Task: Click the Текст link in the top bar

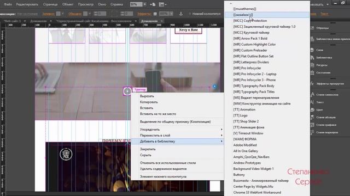Action: click(324, 14)
